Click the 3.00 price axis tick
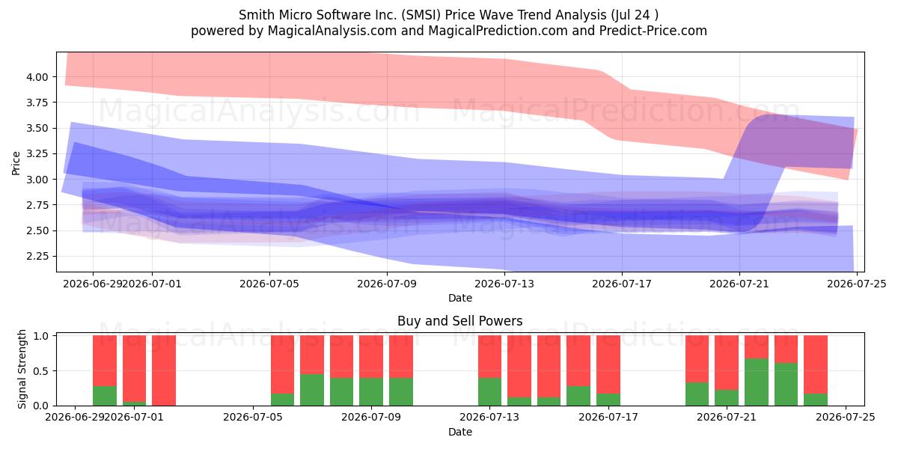898x449 pixels. pyautogui.click(x=39, y=180)
